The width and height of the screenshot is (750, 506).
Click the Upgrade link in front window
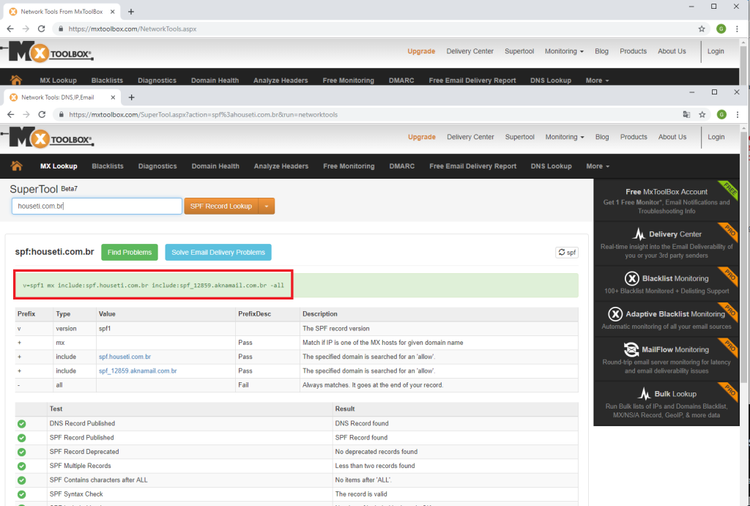coord(422,137)
